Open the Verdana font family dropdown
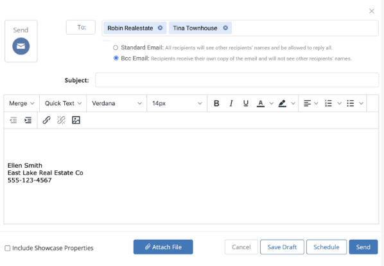384x266 pixels. pos(117,103)
